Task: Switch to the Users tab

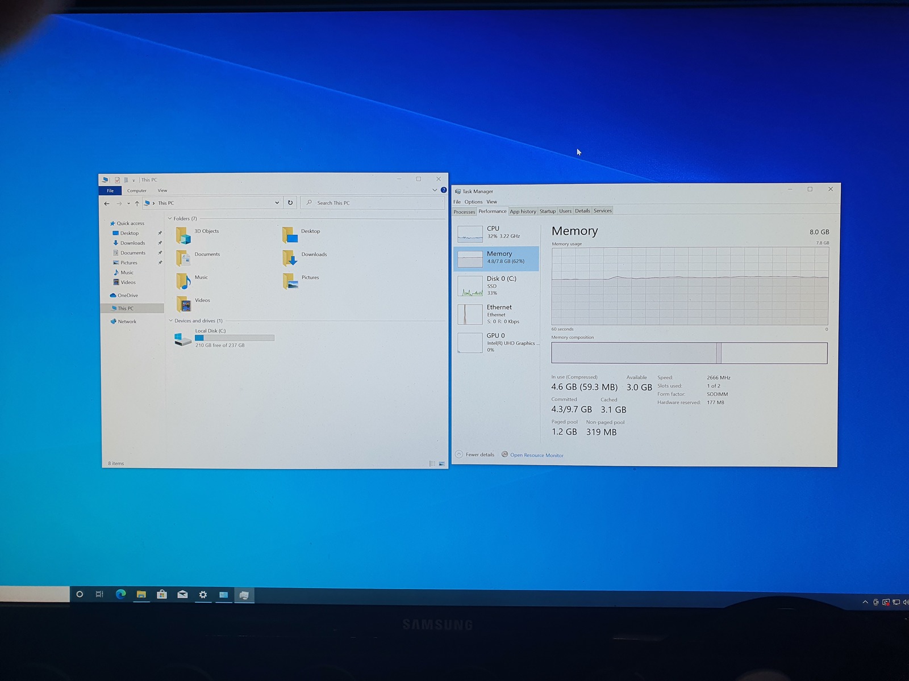Action: (565, 211)
